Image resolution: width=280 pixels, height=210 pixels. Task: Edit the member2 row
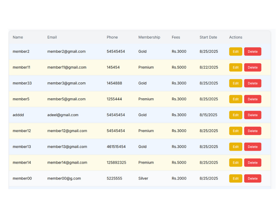click(x=235, y=52)
